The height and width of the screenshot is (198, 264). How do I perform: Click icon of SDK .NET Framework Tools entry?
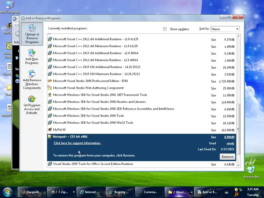(x=50, y=95)
